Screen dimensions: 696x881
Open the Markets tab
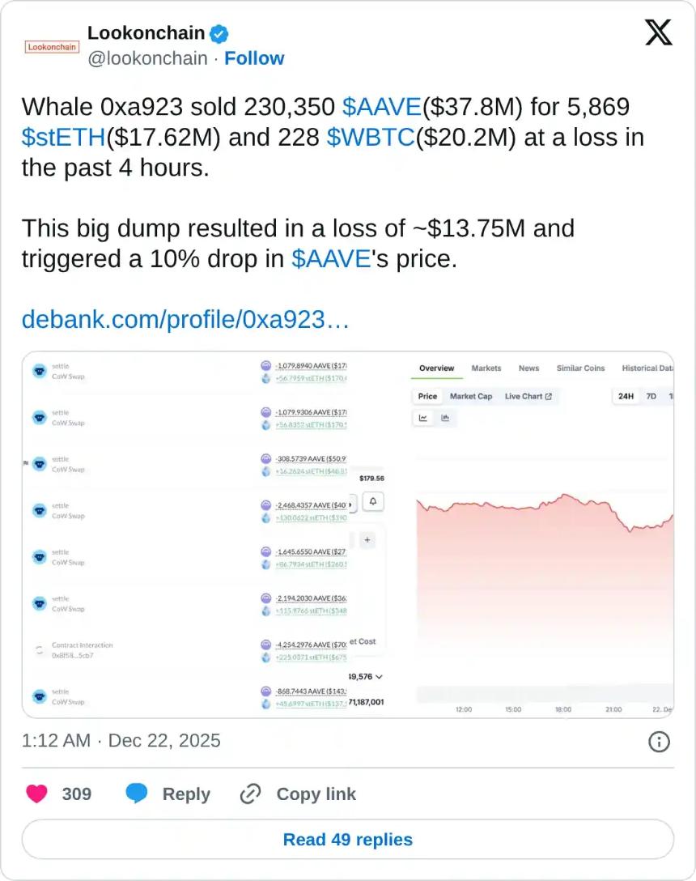click(x=486, y=368)
